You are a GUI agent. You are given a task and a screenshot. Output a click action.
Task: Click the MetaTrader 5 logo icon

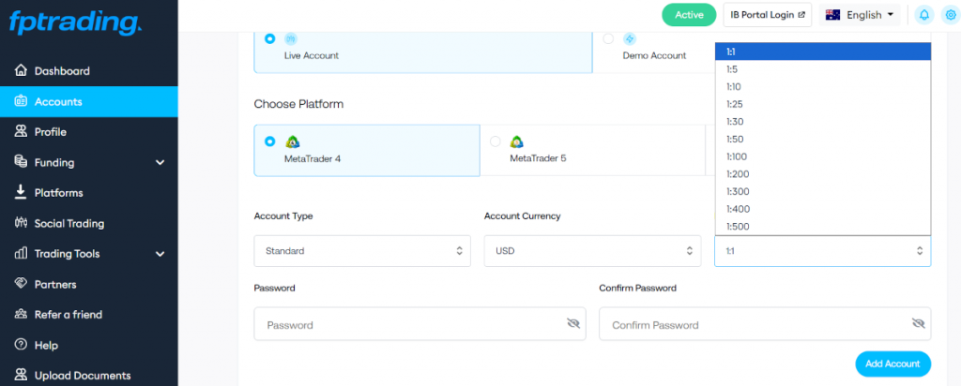pos(517,141)
